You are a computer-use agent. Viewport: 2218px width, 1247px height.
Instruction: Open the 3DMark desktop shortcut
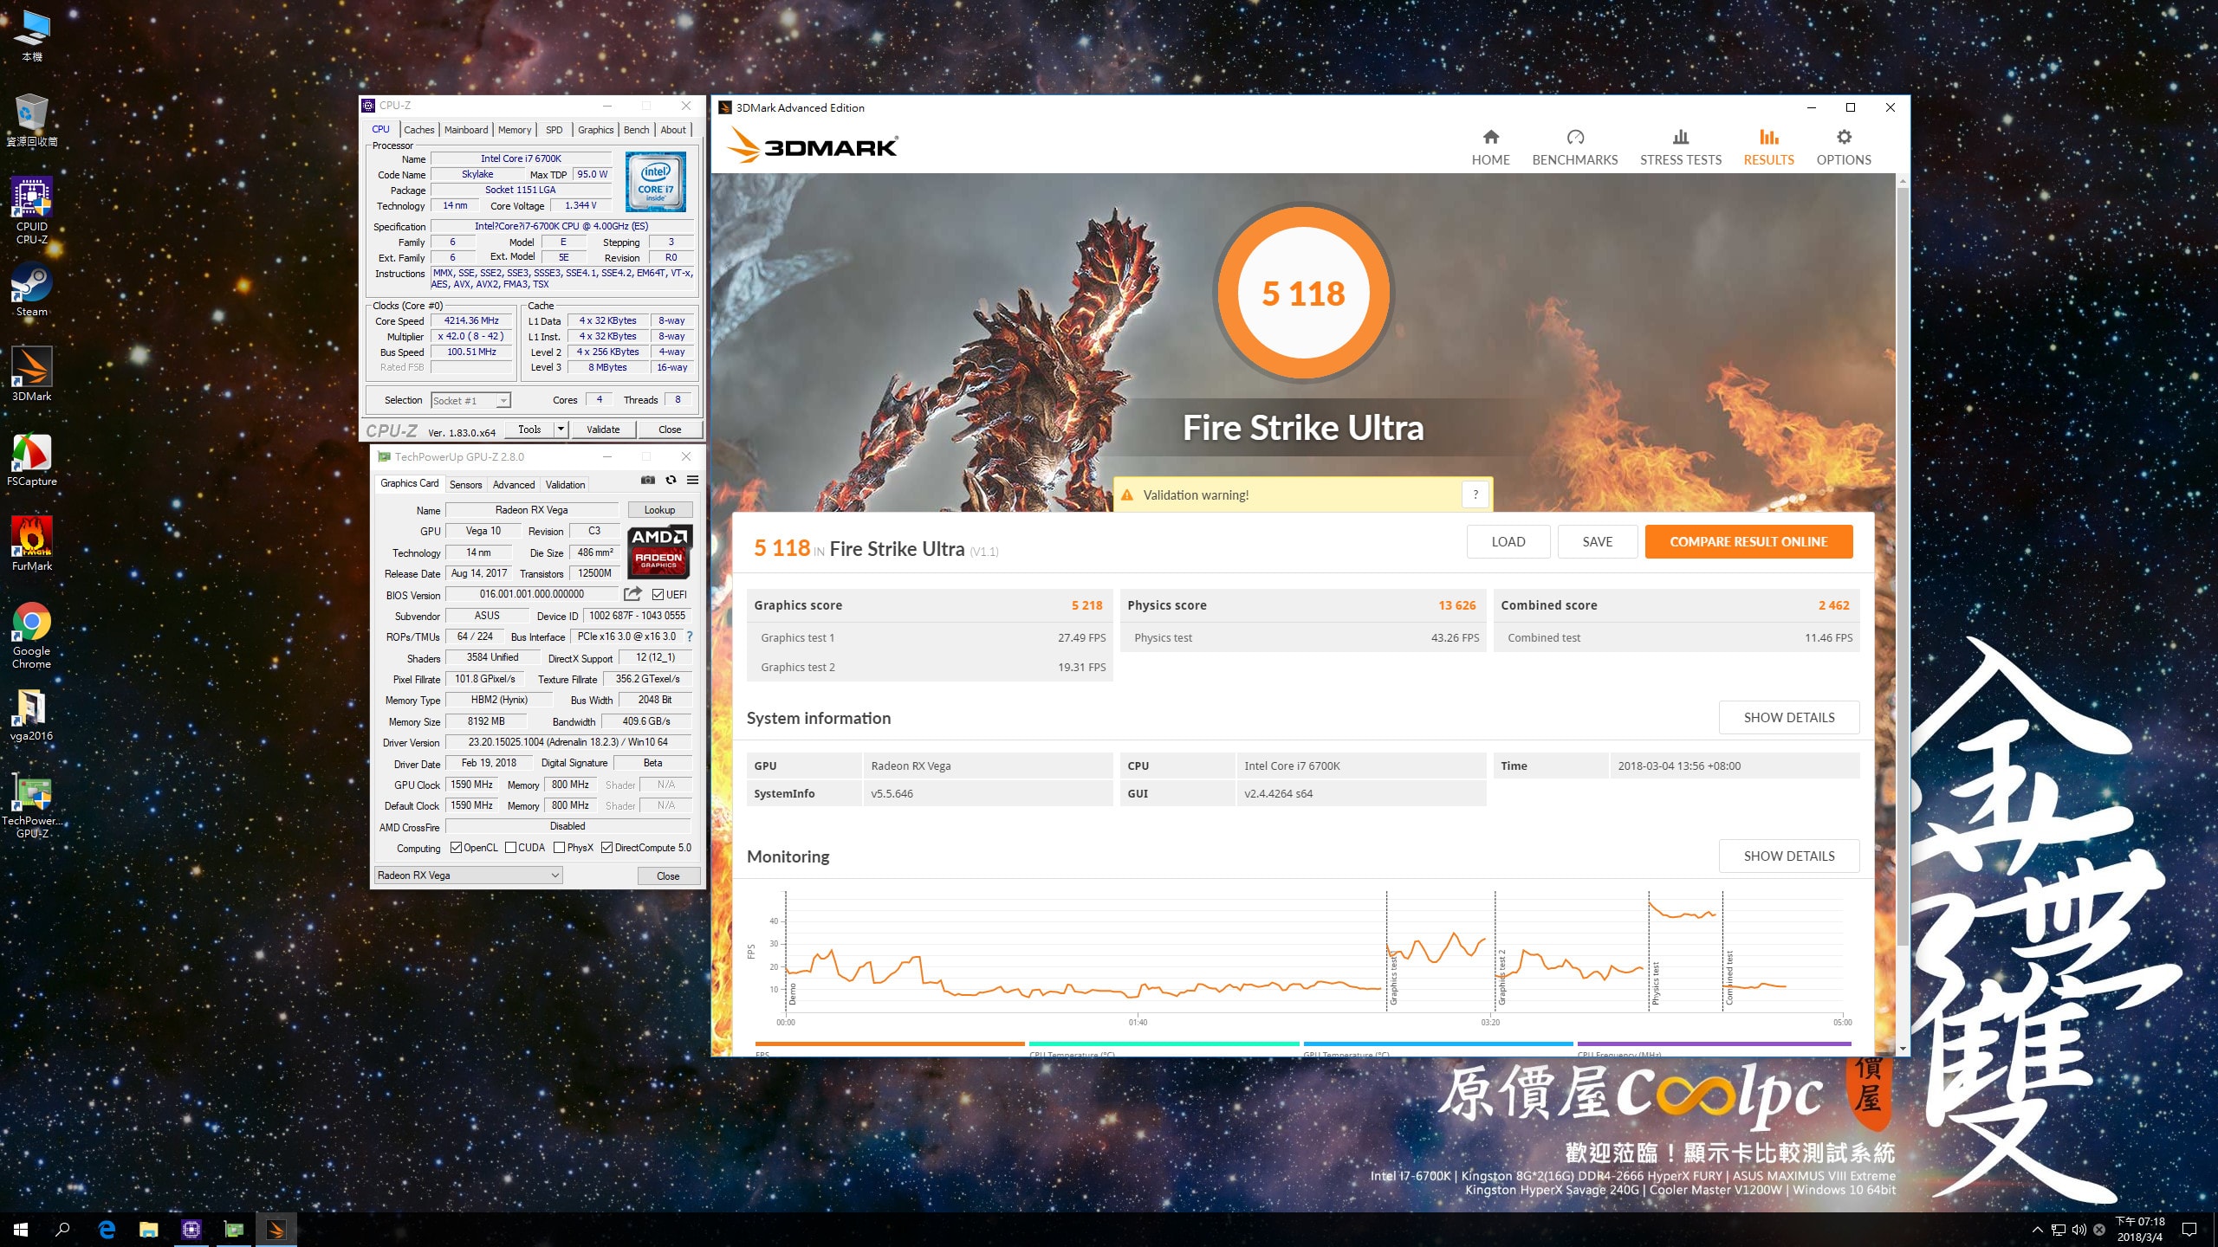(x=32, y=374)
